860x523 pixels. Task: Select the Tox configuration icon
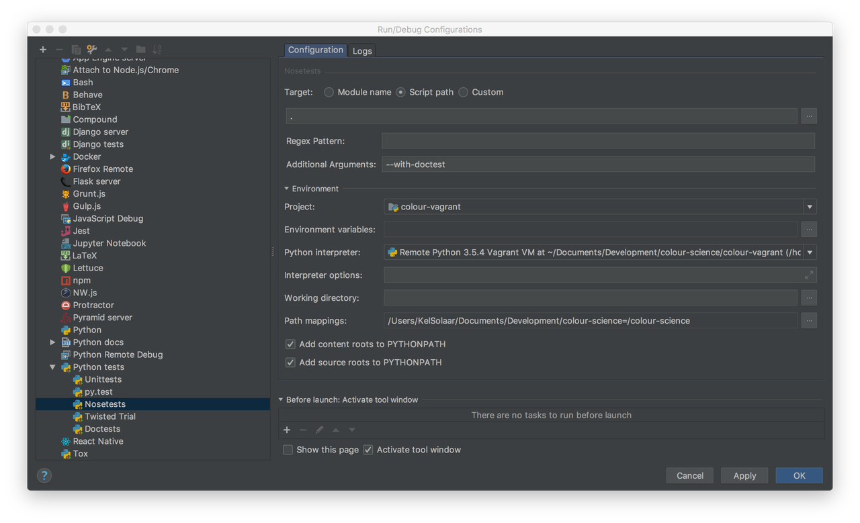tap(65, 454)
